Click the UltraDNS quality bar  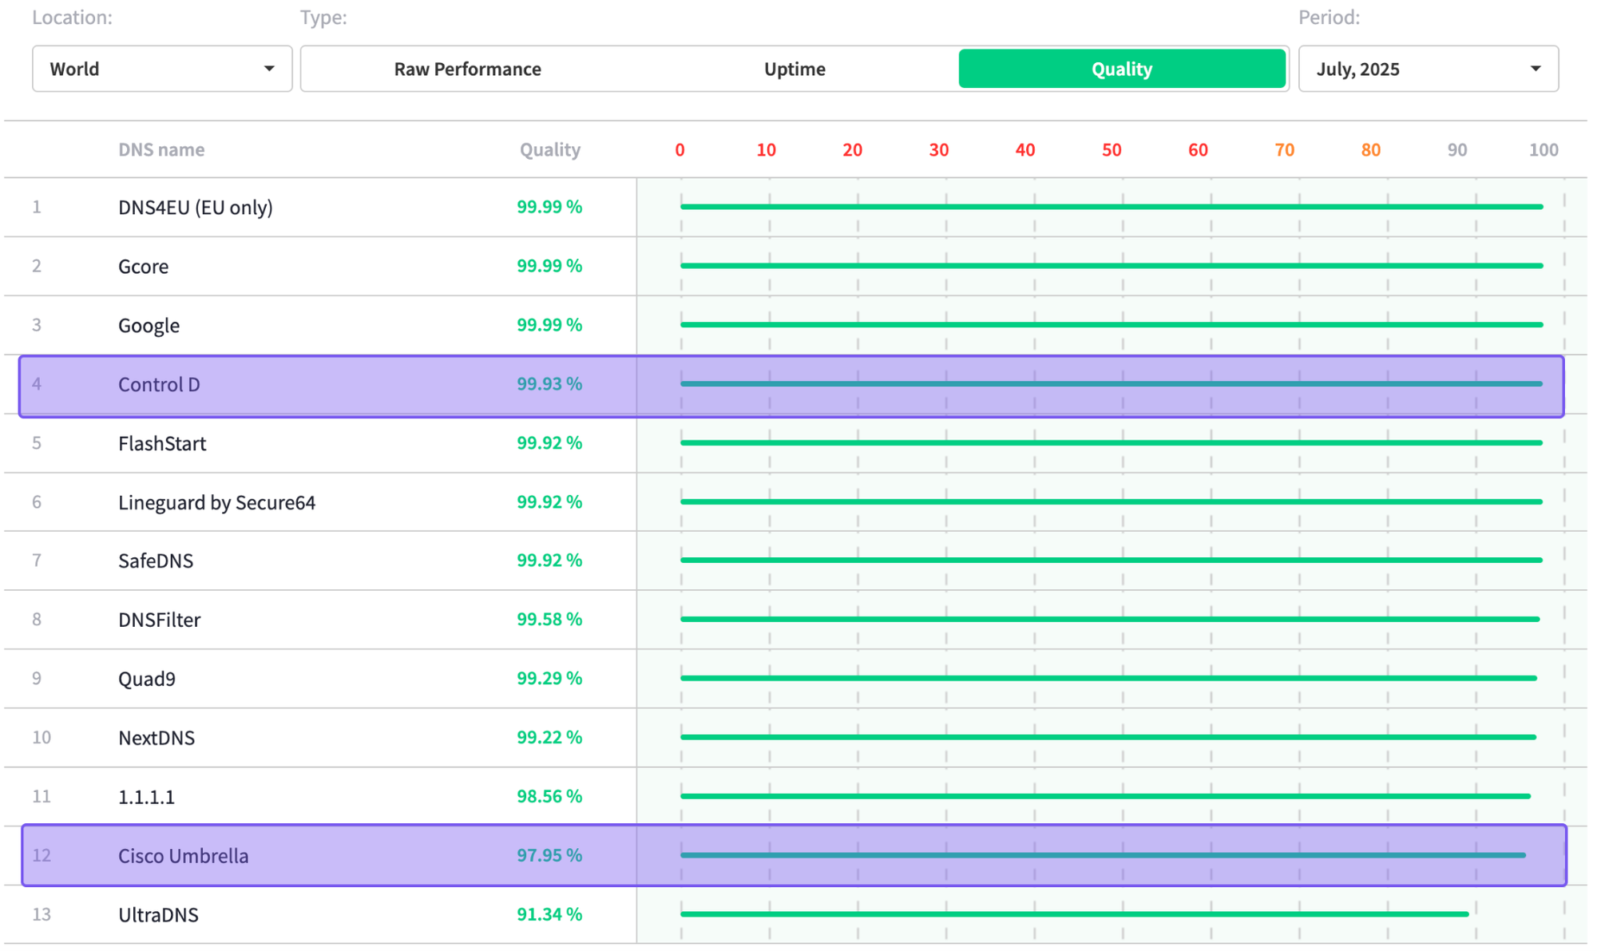click(1074, 914)
